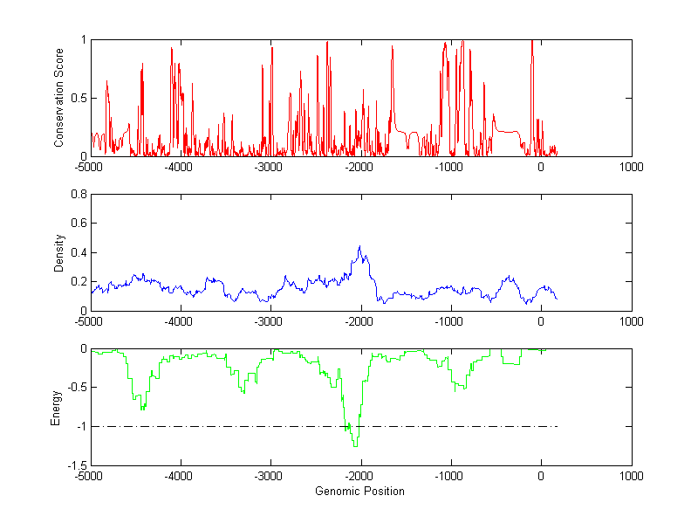Click the green energy minimum below the dashed line

[x=355, y=445]
